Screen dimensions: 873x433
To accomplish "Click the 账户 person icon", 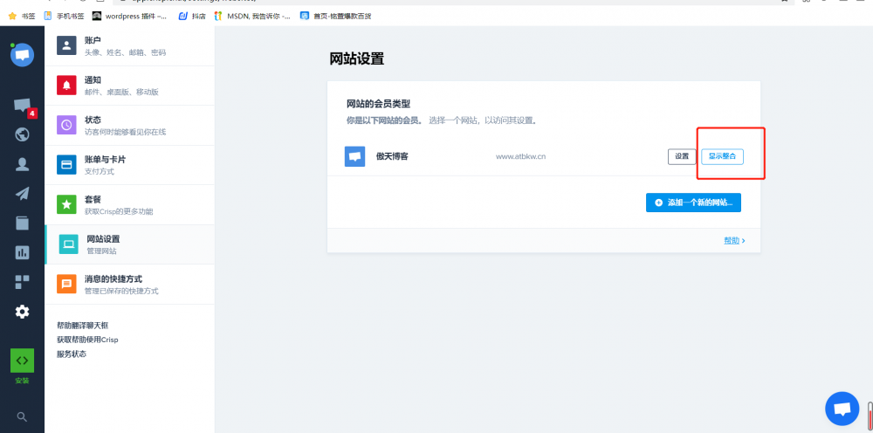I will pyautogui.click(x=66, y=45).
